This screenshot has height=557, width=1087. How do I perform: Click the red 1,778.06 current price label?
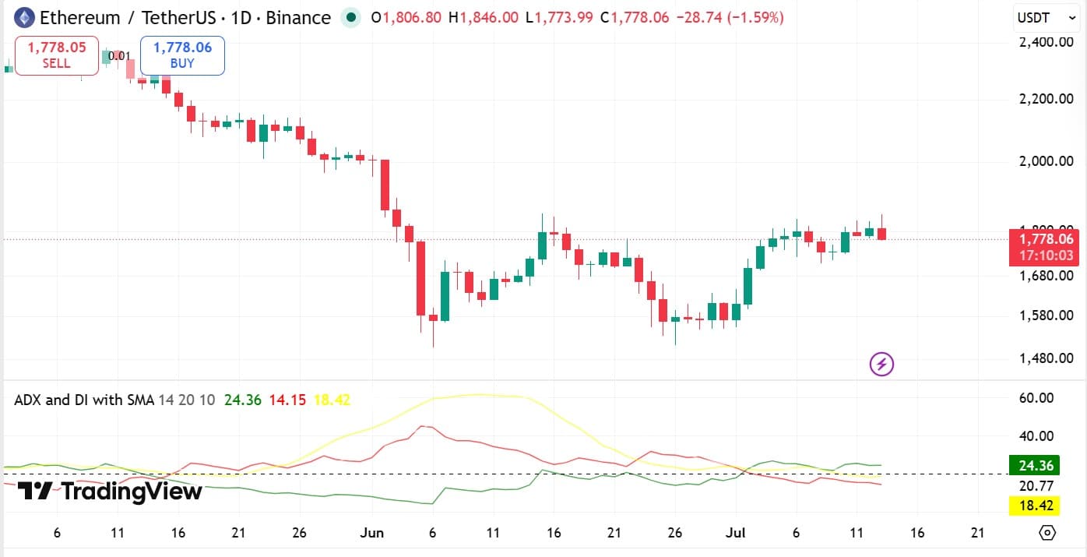[1044, 238]
